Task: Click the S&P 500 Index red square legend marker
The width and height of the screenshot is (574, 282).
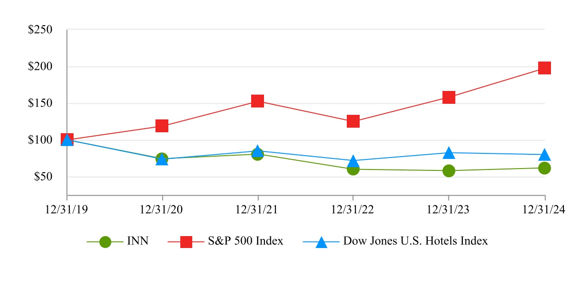Action: click(x=186, y=242)
